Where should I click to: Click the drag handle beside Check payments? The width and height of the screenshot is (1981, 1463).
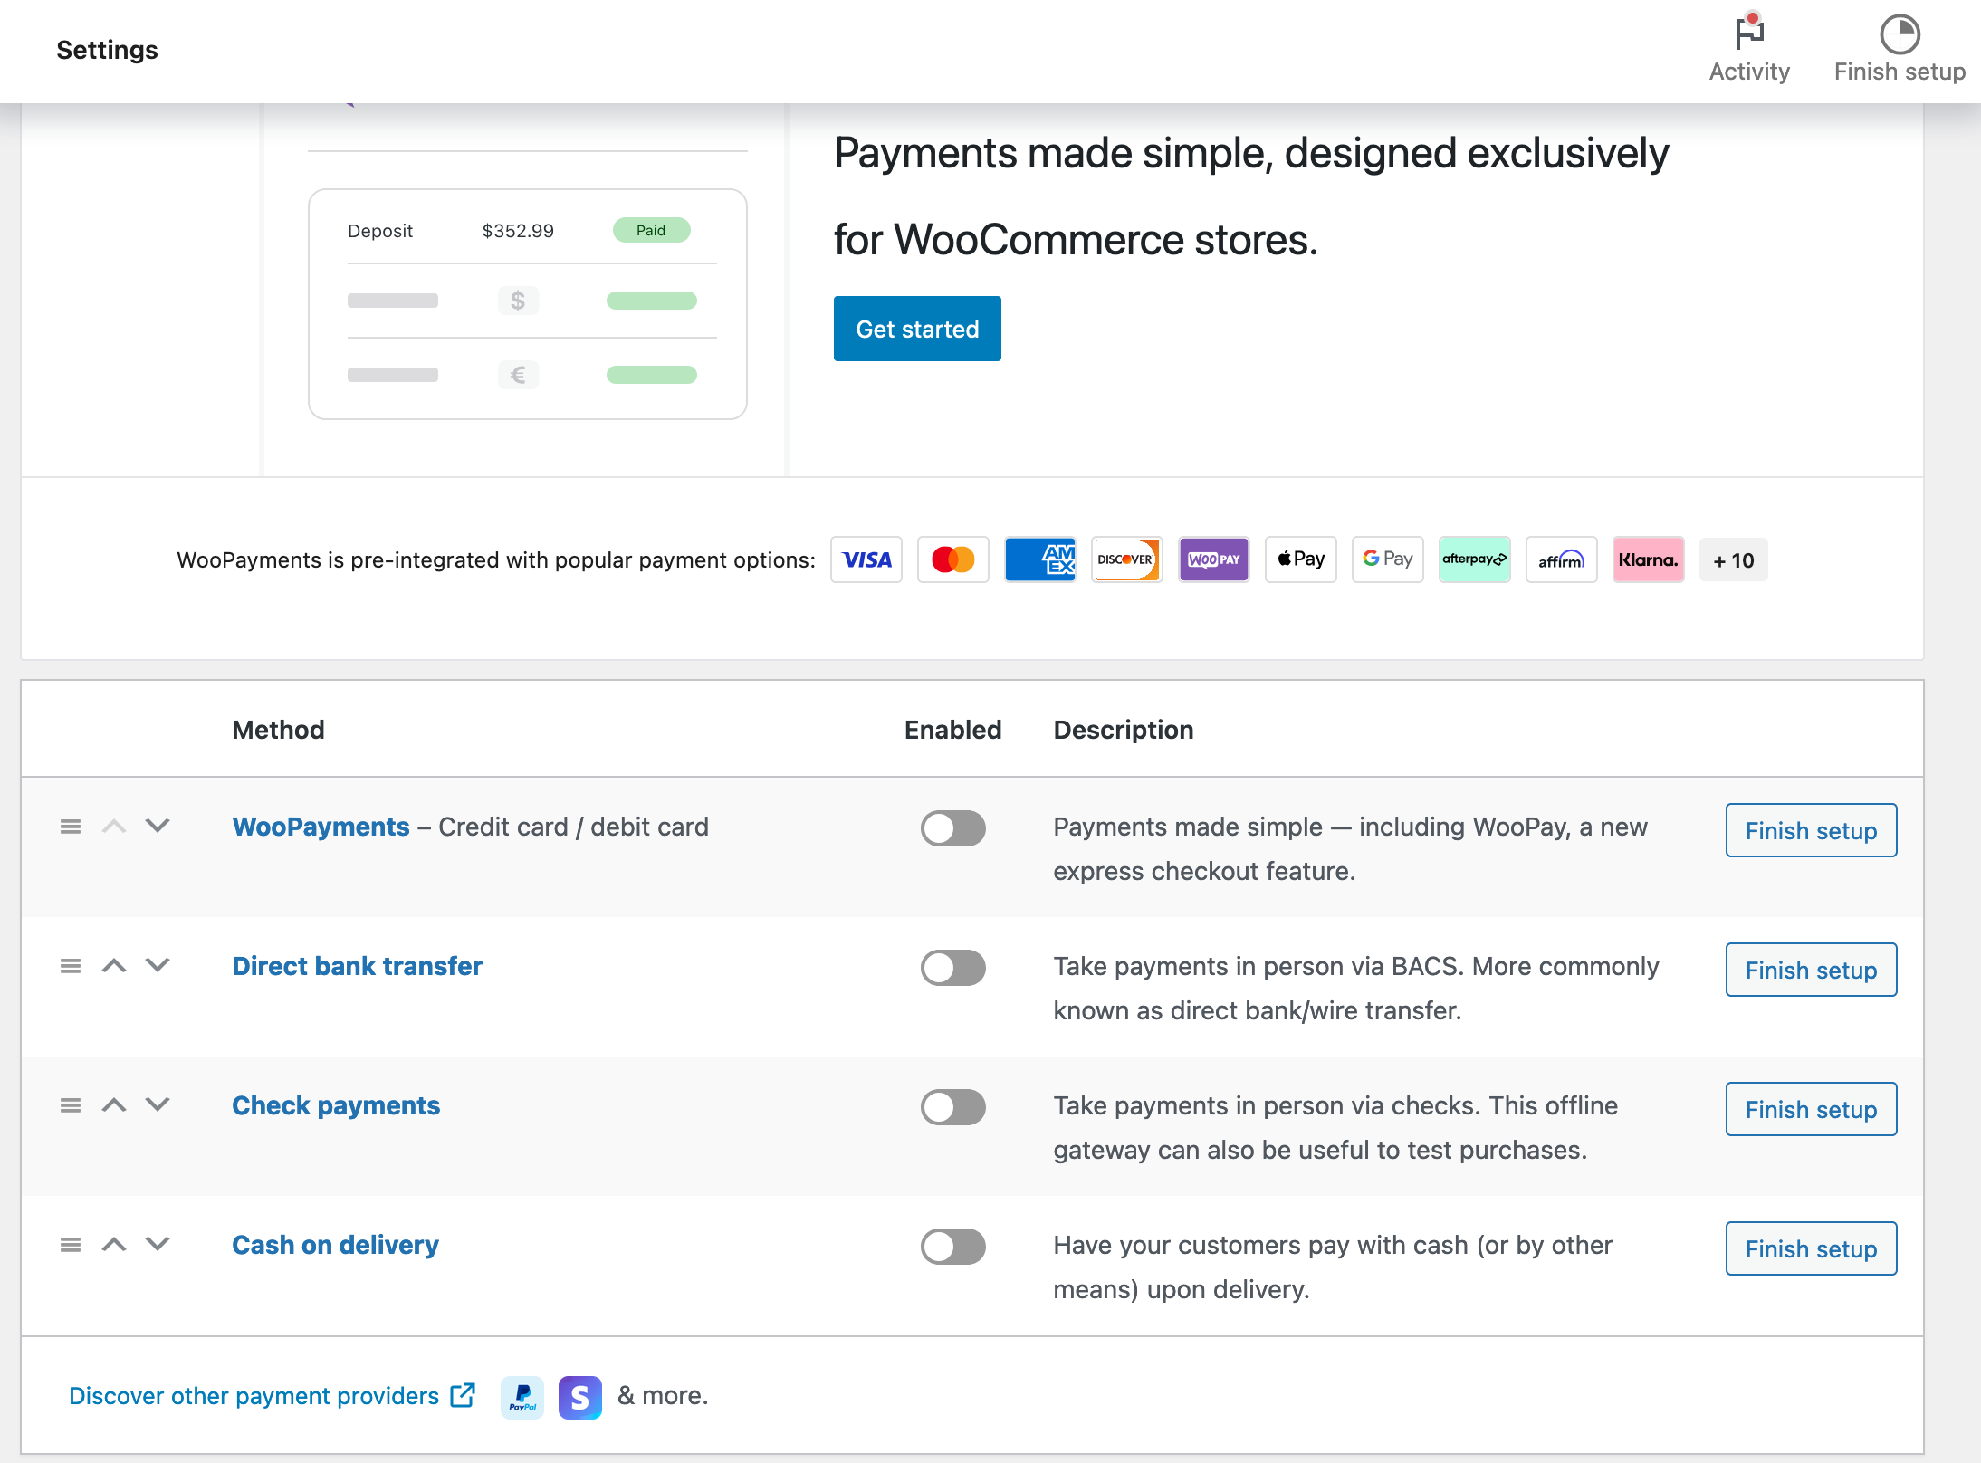pos(71,1105)
